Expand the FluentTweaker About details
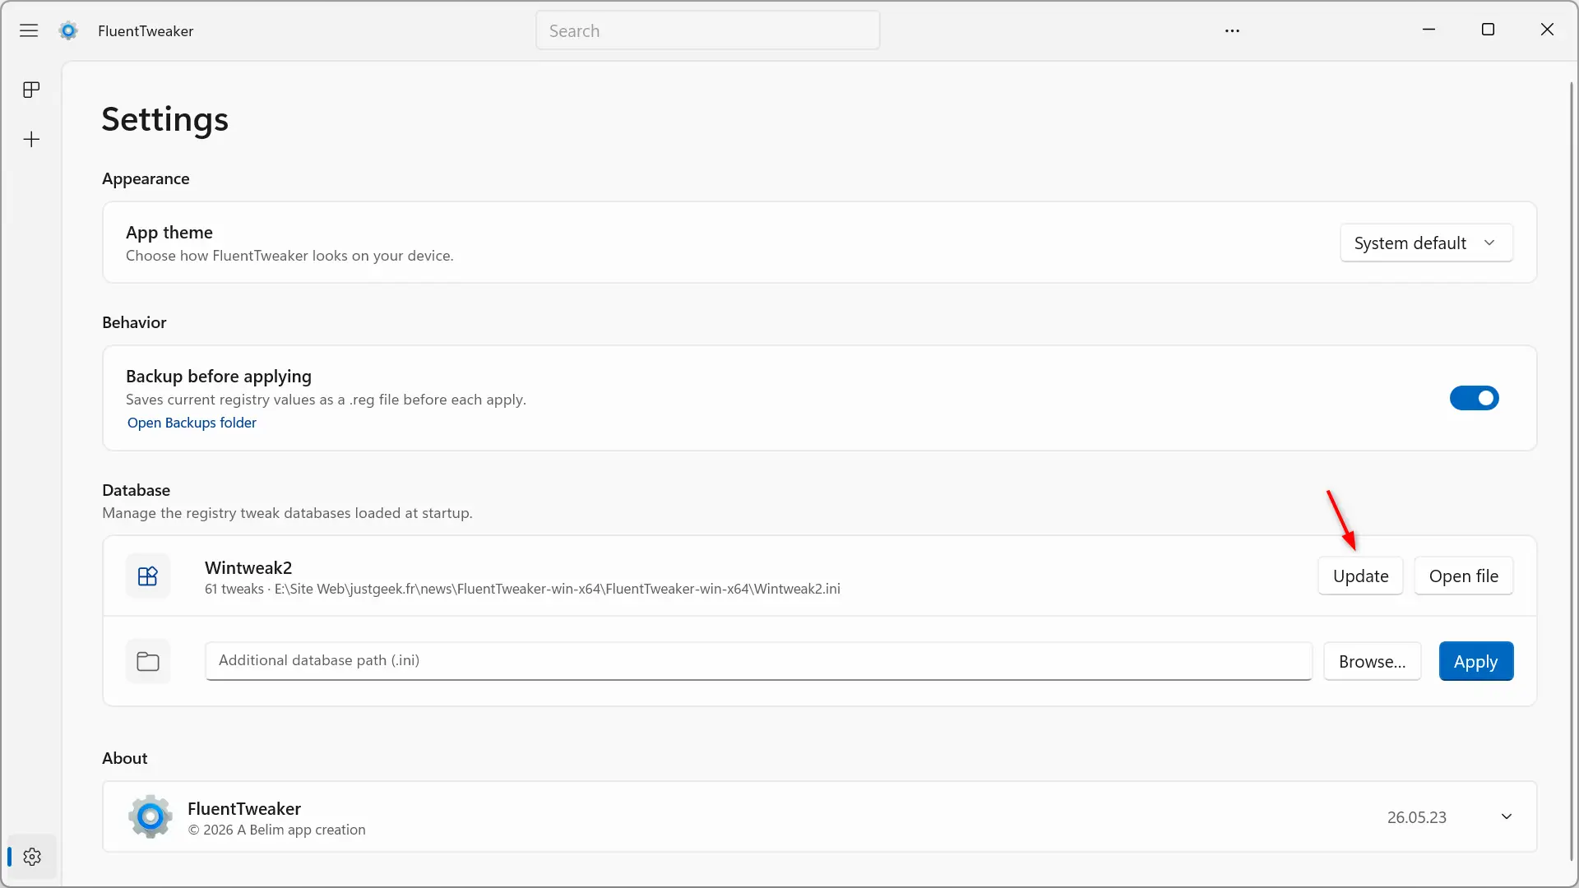 (x=1507, y=816)
